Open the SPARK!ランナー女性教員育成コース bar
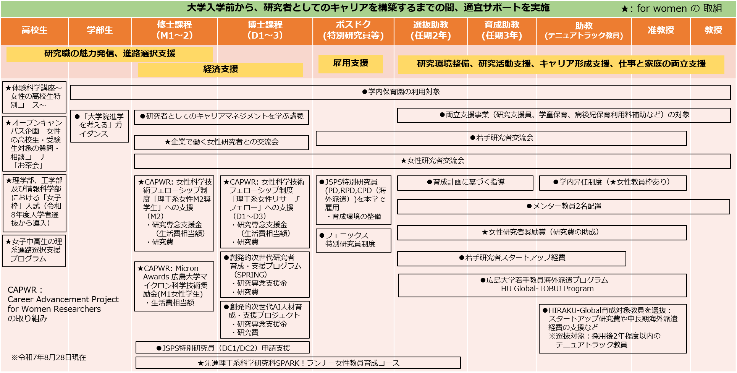 click(298, 363)
